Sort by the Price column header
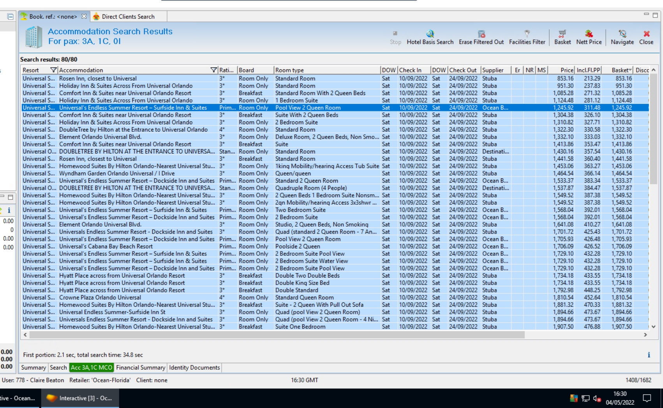 561,70
